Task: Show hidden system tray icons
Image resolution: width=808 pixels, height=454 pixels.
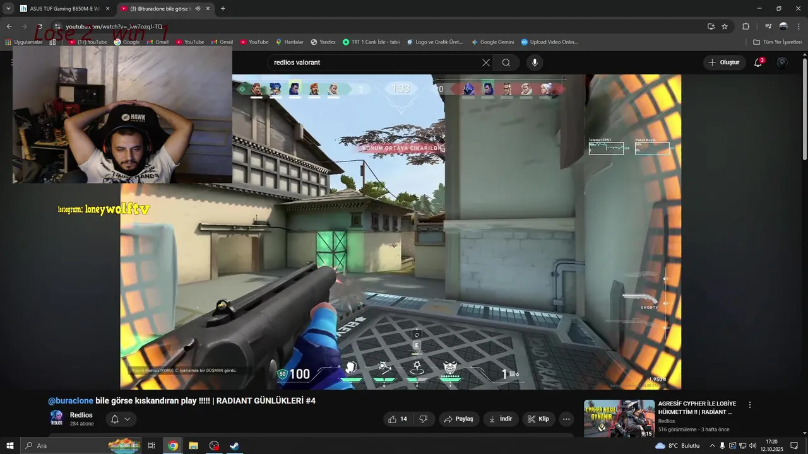Action: [x=713, y=446]
